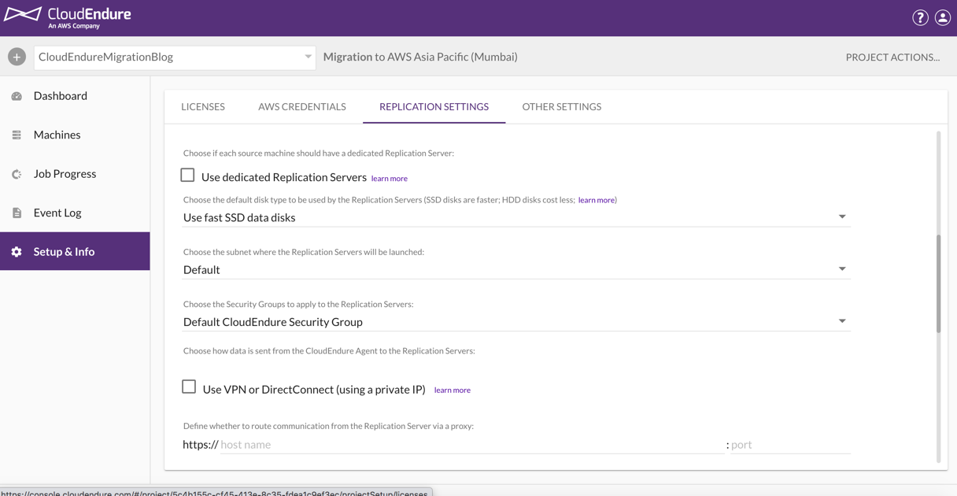The image size is (957, 496).
Task: Click the user account icon
Action: click(942, 17)
